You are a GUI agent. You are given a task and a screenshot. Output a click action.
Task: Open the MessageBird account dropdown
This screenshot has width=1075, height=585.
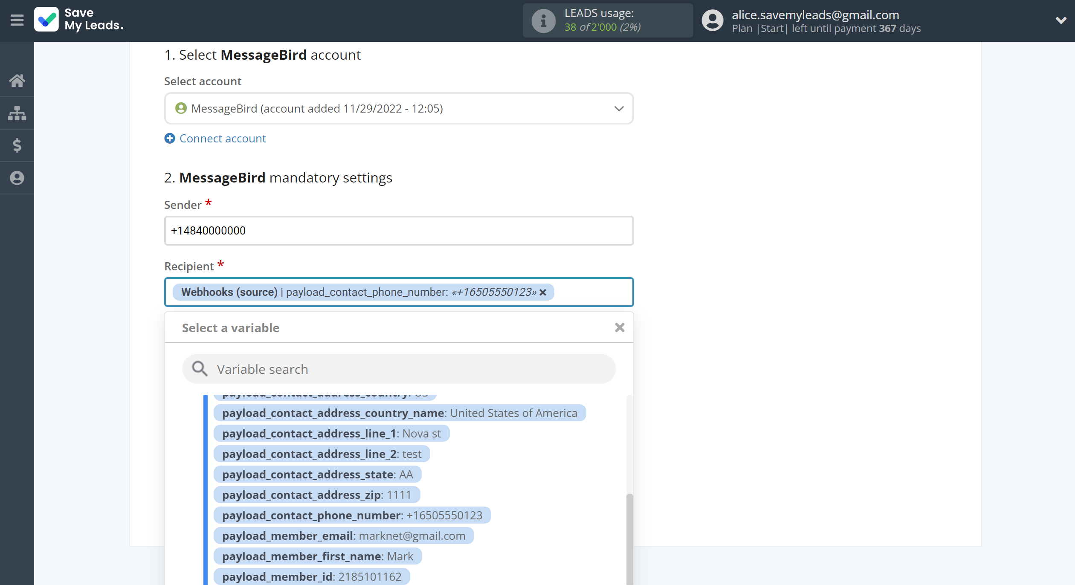coord(399,109)
